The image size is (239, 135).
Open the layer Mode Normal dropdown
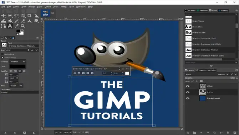coord(223,74)
